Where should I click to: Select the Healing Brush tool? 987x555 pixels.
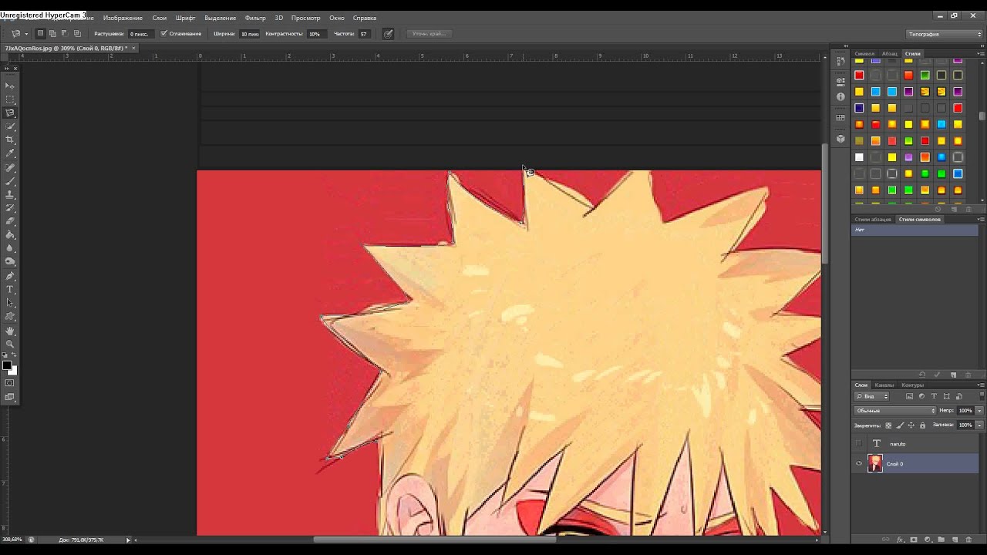point(10,167)
